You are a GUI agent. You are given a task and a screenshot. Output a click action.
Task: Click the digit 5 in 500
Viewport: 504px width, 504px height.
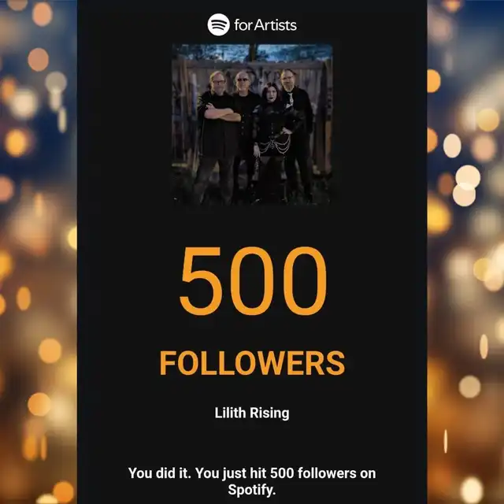click(x=201, y=281)
